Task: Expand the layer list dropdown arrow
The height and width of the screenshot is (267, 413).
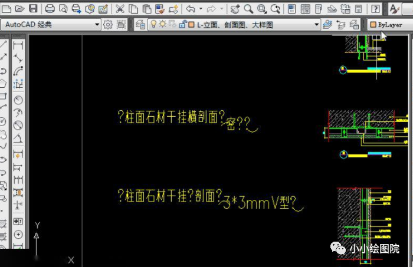Action: coord(316,25)
